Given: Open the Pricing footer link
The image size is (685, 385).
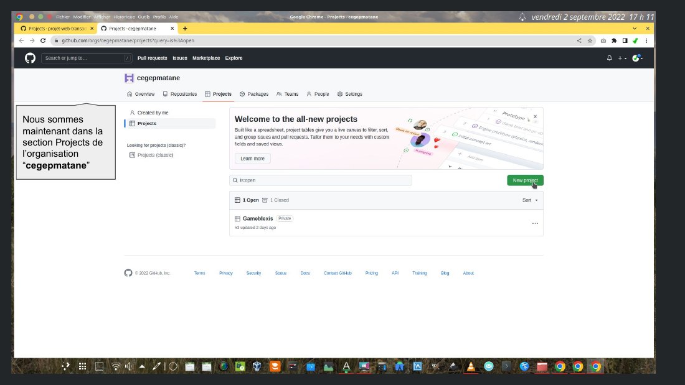Looking at the screenshot, I should click(372, 273).
